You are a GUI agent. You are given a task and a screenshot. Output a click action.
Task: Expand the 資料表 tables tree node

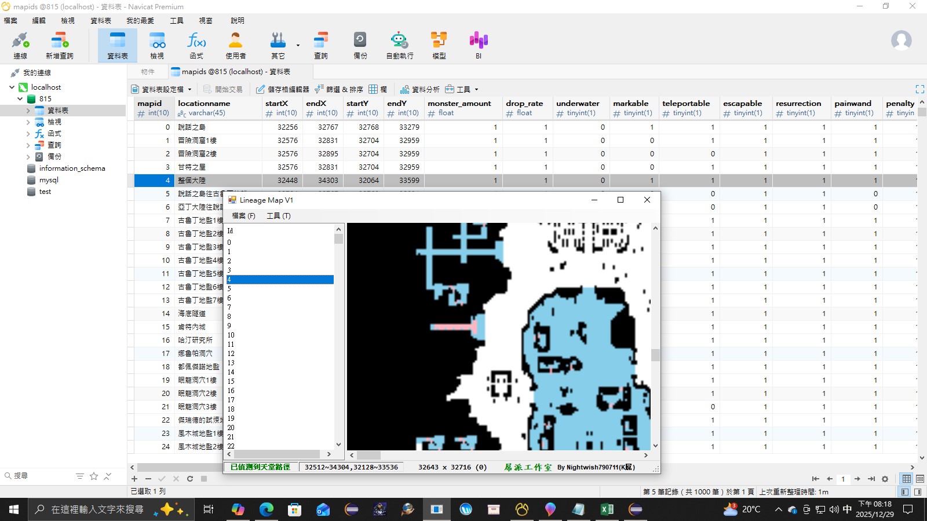28,111
